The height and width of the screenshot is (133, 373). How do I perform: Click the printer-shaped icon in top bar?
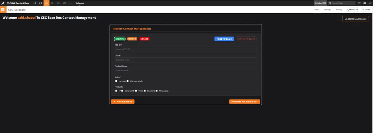click(x=58, y=3)
